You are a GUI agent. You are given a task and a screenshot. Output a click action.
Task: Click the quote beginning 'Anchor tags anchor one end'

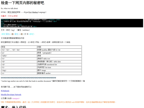pyautogui.click(x=43, y=81)
